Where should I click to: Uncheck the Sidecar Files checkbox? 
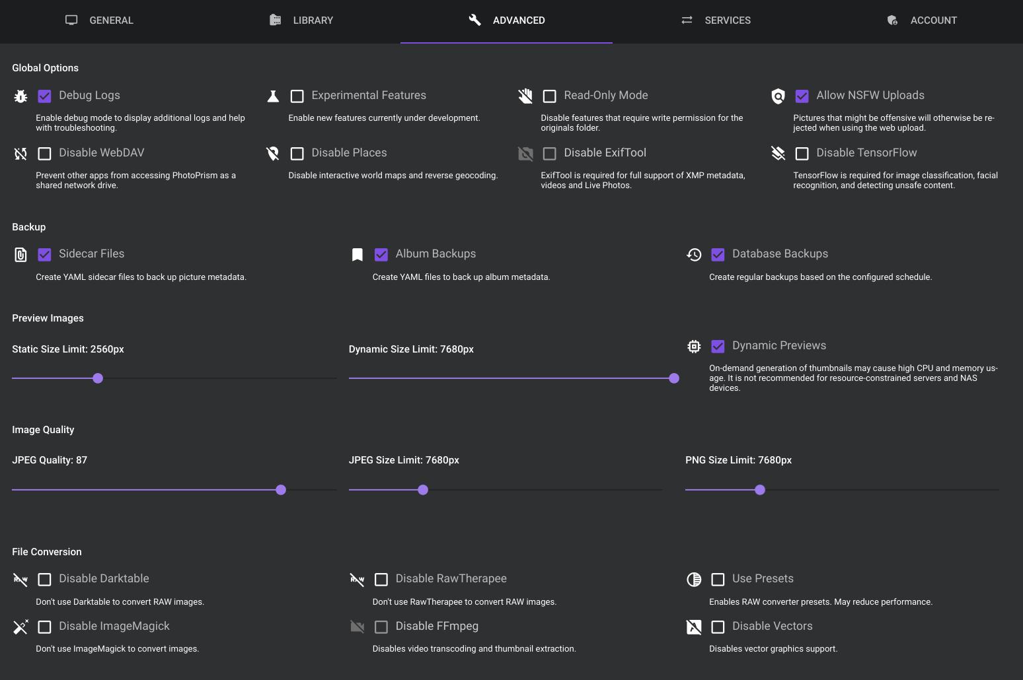click(x=44, y=255)
